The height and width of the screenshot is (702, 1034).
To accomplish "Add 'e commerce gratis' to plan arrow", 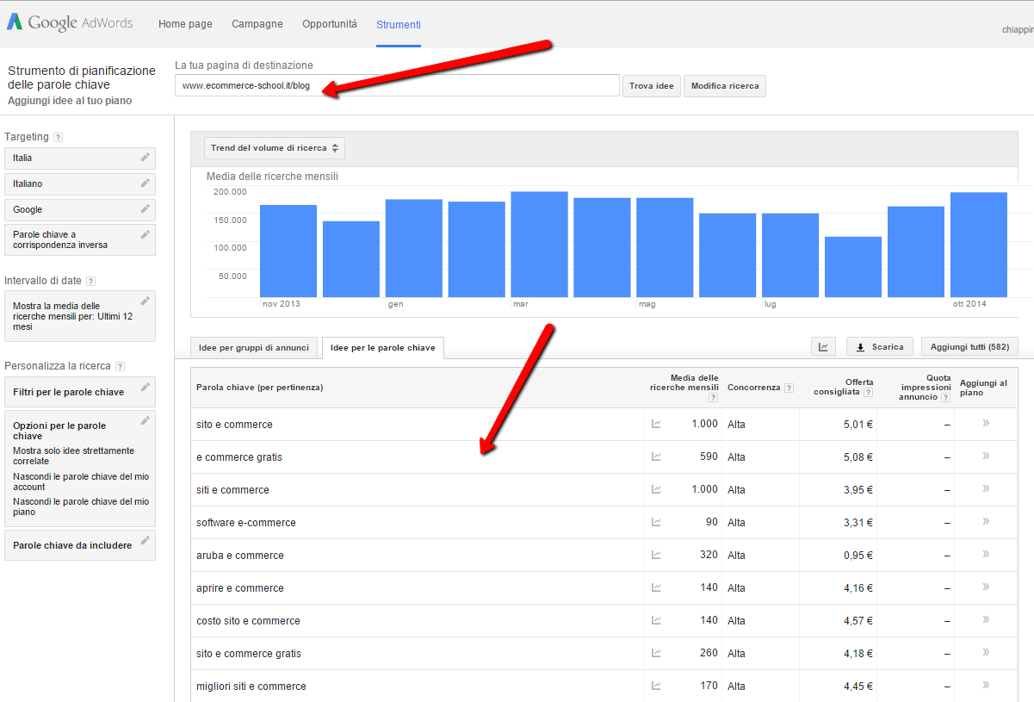I will 985,457.
